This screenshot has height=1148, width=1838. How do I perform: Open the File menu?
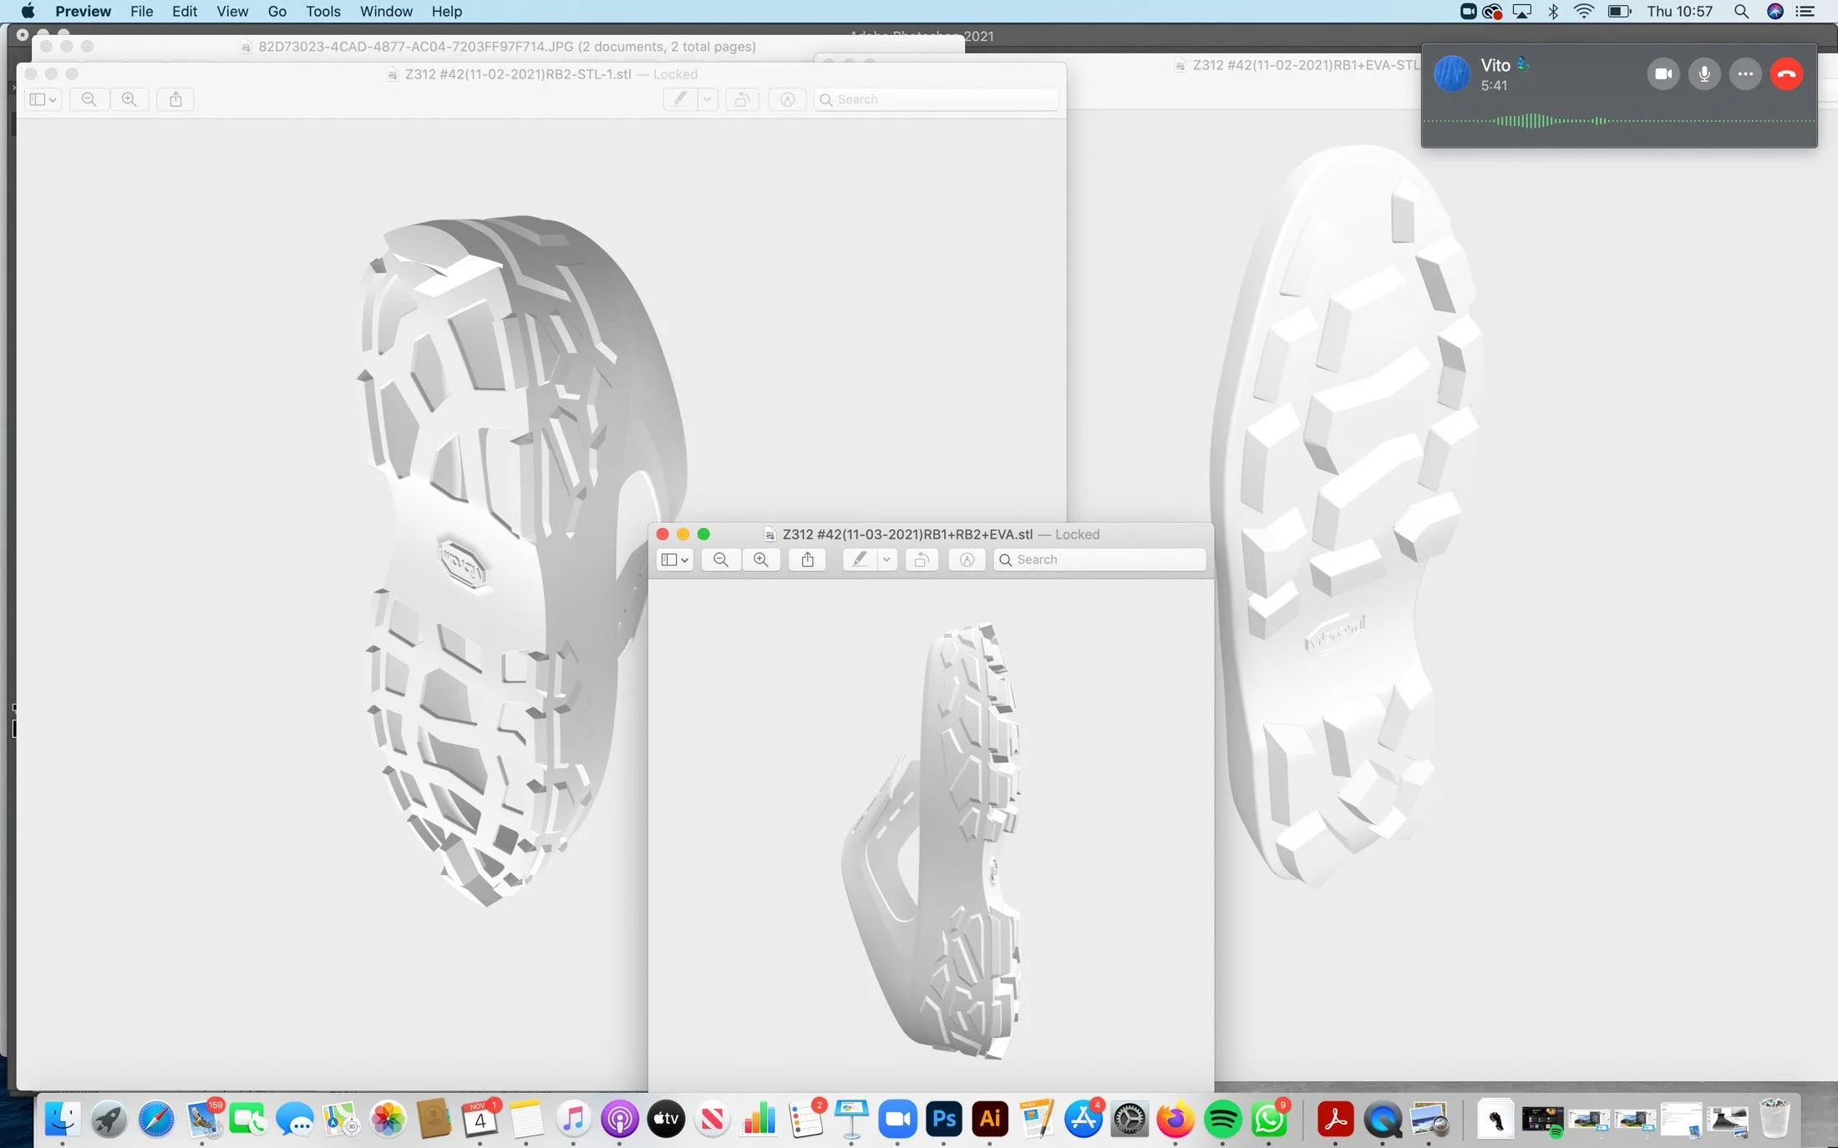[141, 11]
